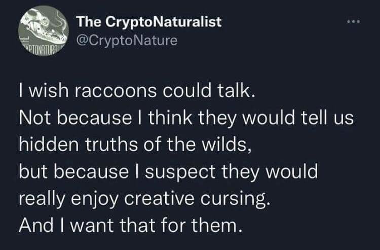
Task: Click The CryptoNaturalist profile avatar
Action: pos(44,31)
